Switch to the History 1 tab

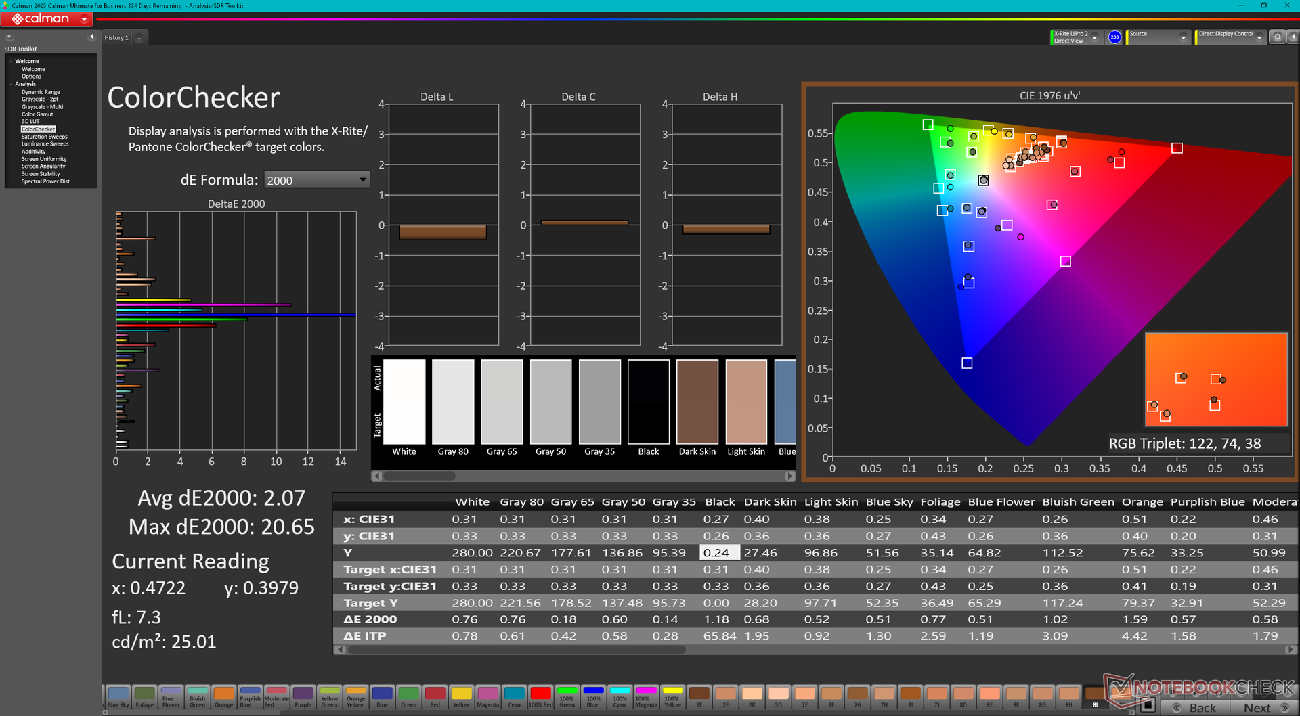(116, 38)
